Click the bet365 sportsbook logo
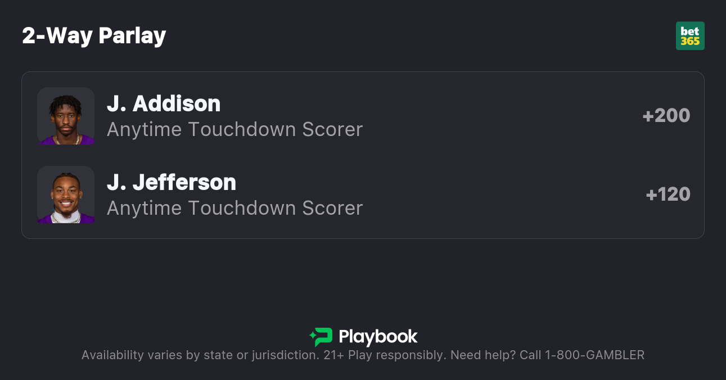 [690, 36]
